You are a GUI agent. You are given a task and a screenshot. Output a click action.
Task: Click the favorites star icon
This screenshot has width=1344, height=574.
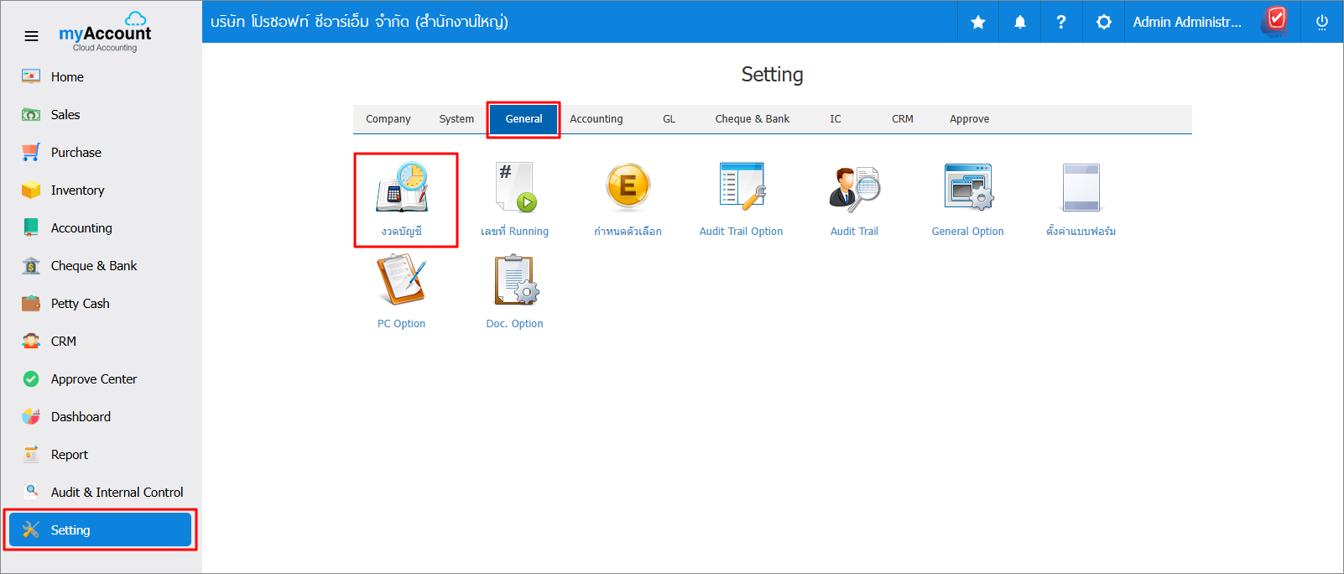(978, 22)
